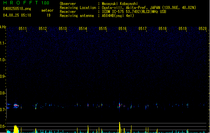Click the tallest yellow intensity peak near 0516

coord(120,127)
